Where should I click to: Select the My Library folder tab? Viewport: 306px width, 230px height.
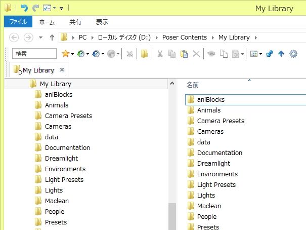(38, 70)
